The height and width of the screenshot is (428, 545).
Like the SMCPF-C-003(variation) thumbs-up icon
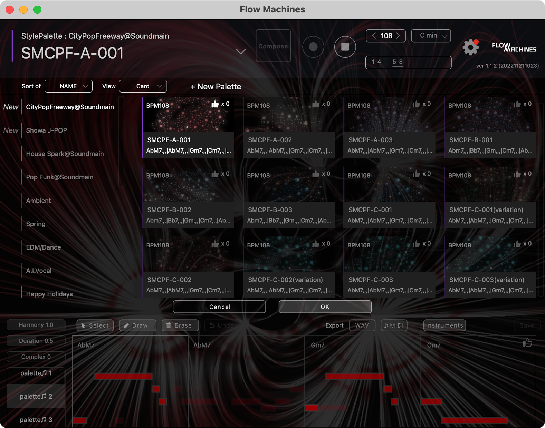(x=517, y=244)
